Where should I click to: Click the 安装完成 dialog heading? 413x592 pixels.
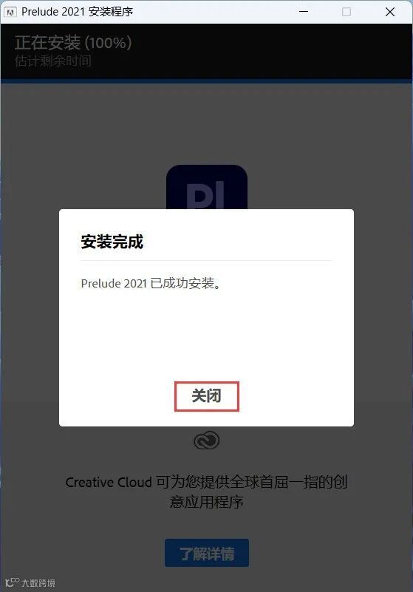[112, 242]
